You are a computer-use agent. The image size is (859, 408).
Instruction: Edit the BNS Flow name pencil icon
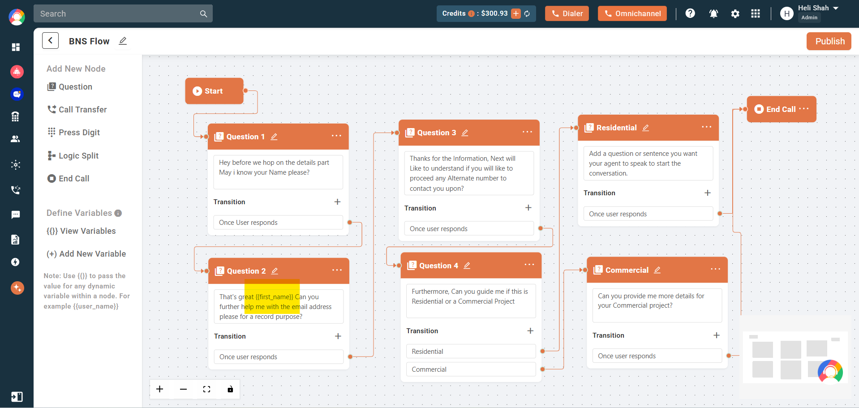coord(123,41)
